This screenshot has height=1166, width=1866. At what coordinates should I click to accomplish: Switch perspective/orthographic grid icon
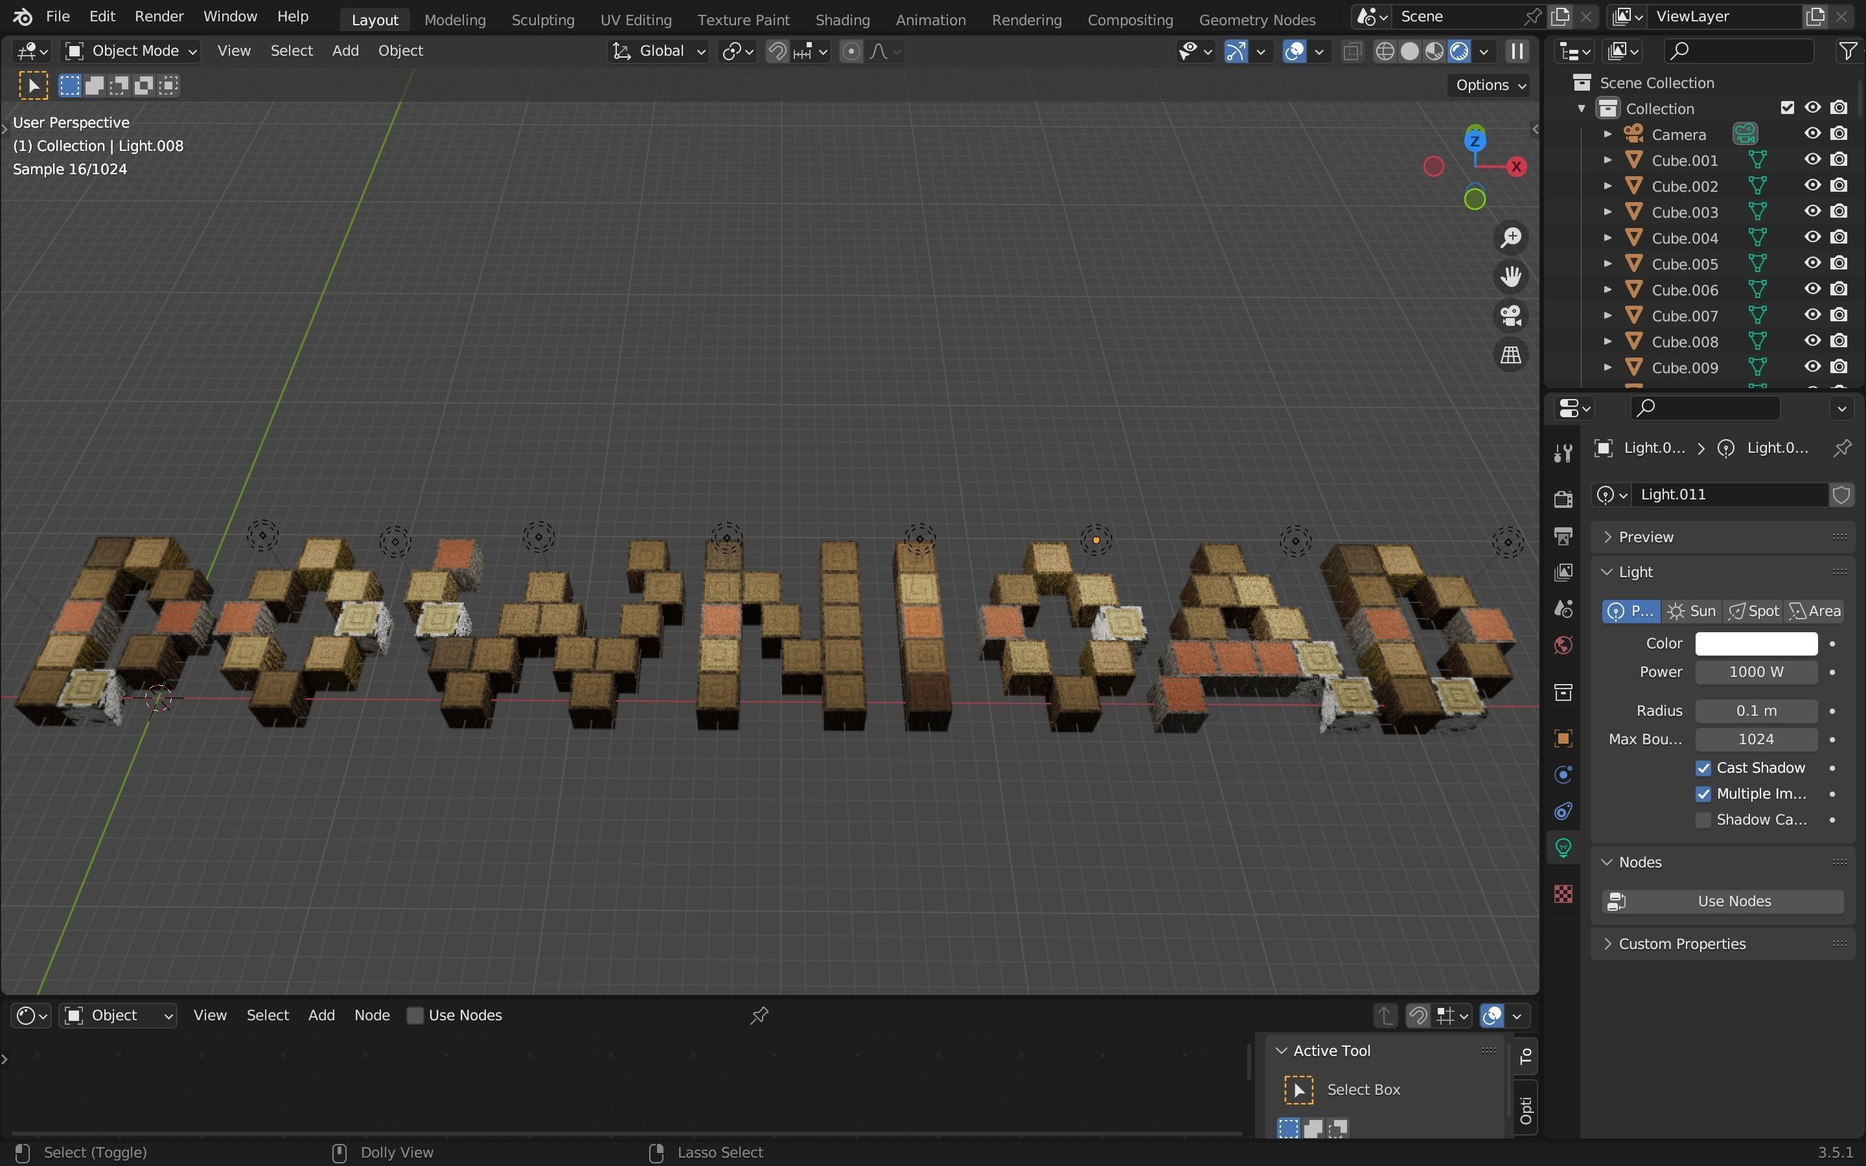1510,355
